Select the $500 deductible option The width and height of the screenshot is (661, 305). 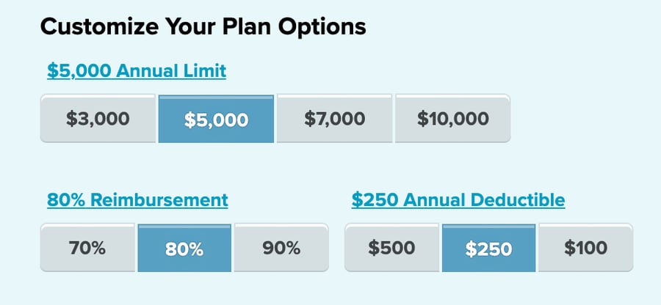click(x=392, y=249)
